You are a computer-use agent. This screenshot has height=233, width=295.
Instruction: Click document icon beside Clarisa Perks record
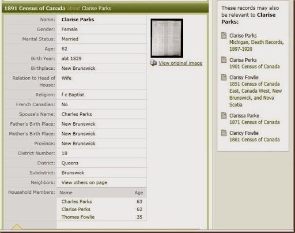[224, 60]
